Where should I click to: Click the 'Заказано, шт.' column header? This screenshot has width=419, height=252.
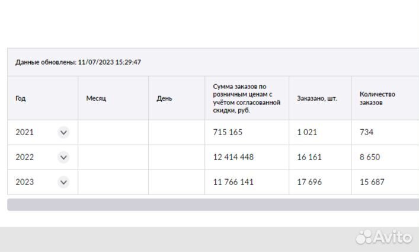pyautogui.click(x=317, y=98)
